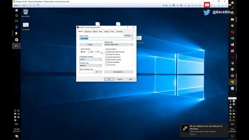Click the WinRAR icon in guest taskbar
The image size is (249, 140).
pos(16,46)
